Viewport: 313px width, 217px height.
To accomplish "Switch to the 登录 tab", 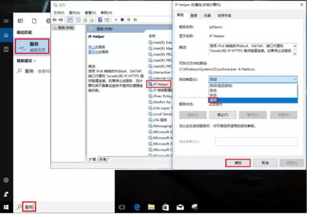I will coord(194,16).
